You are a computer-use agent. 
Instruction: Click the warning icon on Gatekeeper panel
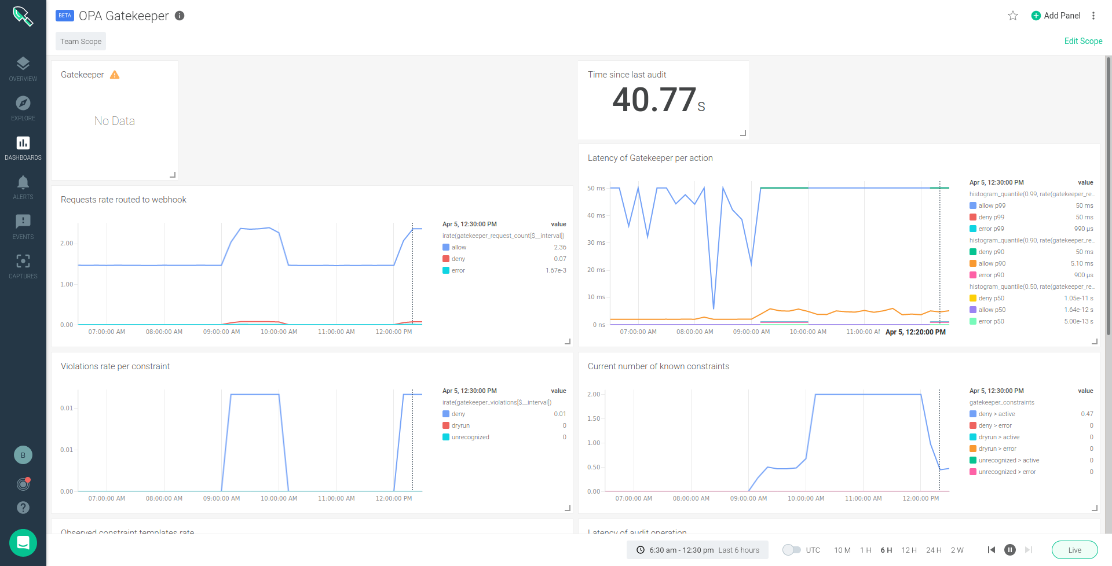[115, 75]
